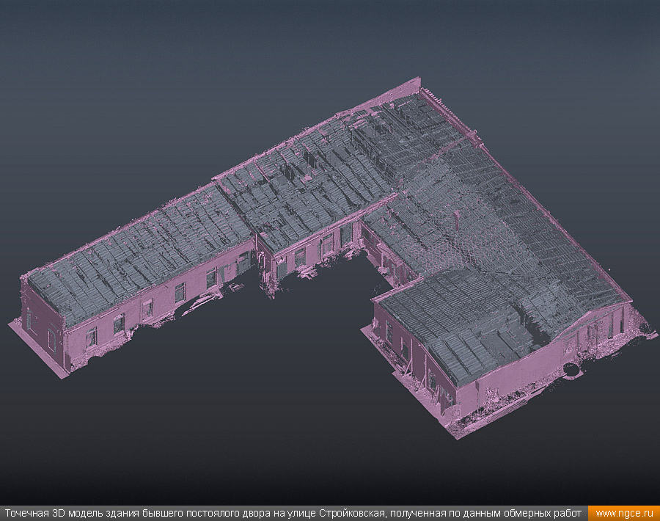The width and height of the screenshot is (660, 521).
Task: Click the 3D point-cloud building model
Action: pos(332,258)
